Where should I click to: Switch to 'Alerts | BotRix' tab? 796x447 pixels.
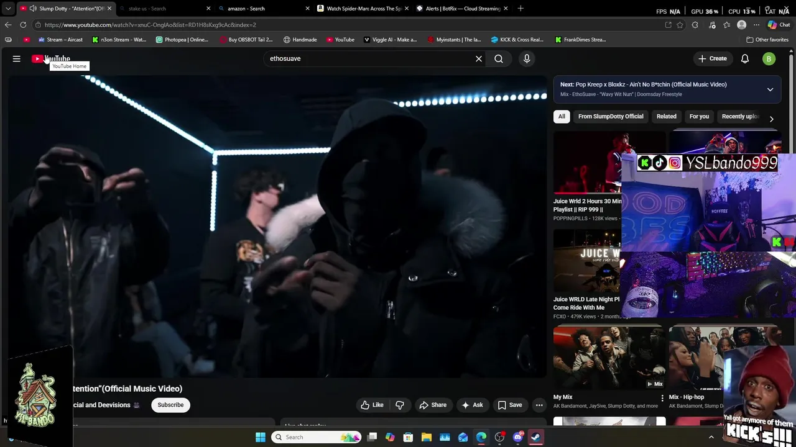pyautogui.click(x=461, y=9)
